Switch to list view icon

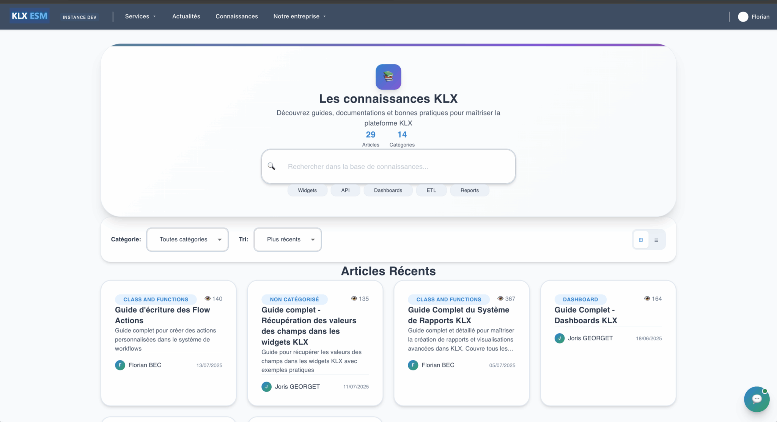[x=656, y=239]
